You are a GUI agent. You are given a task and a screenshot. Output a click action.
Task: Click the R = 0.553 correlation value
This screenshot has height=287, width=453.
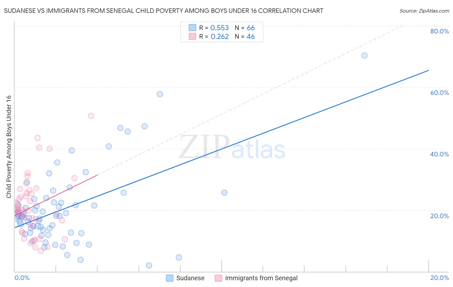[x=214, y=28]
